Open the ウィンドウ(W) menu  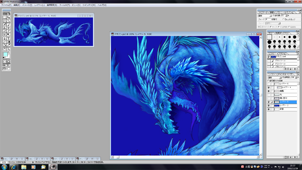[x=89, y=5]
